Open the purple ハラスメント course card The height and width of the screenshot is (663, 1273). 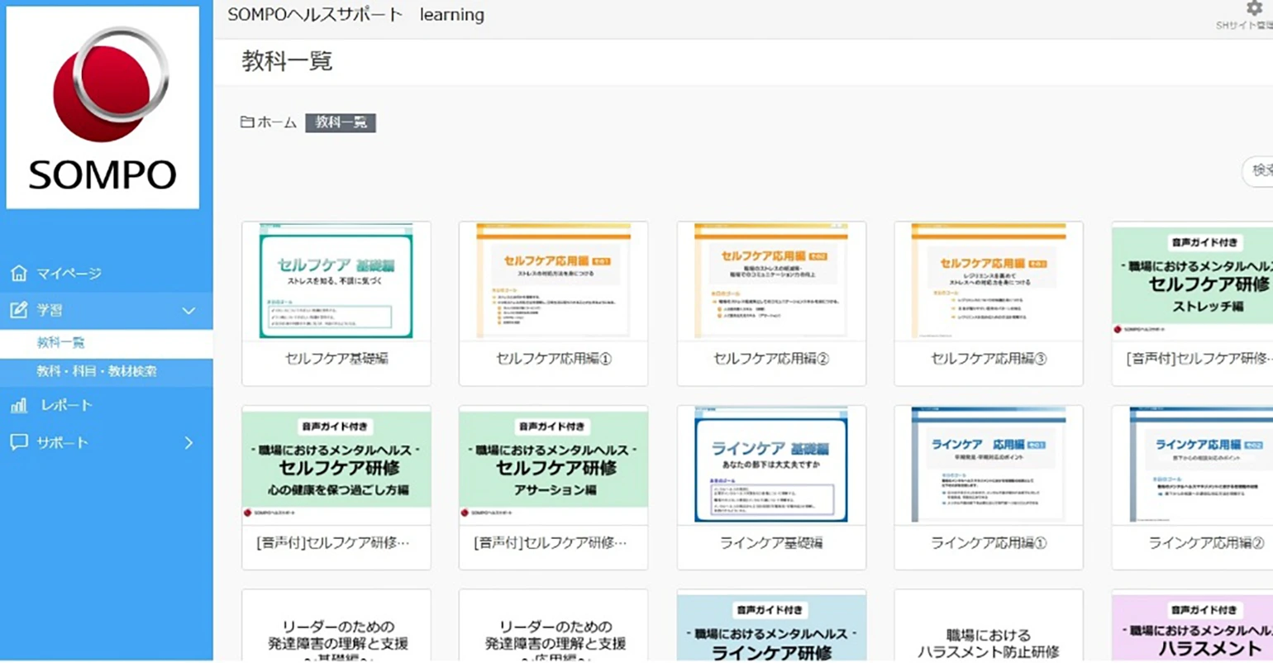pos(1192,626)
